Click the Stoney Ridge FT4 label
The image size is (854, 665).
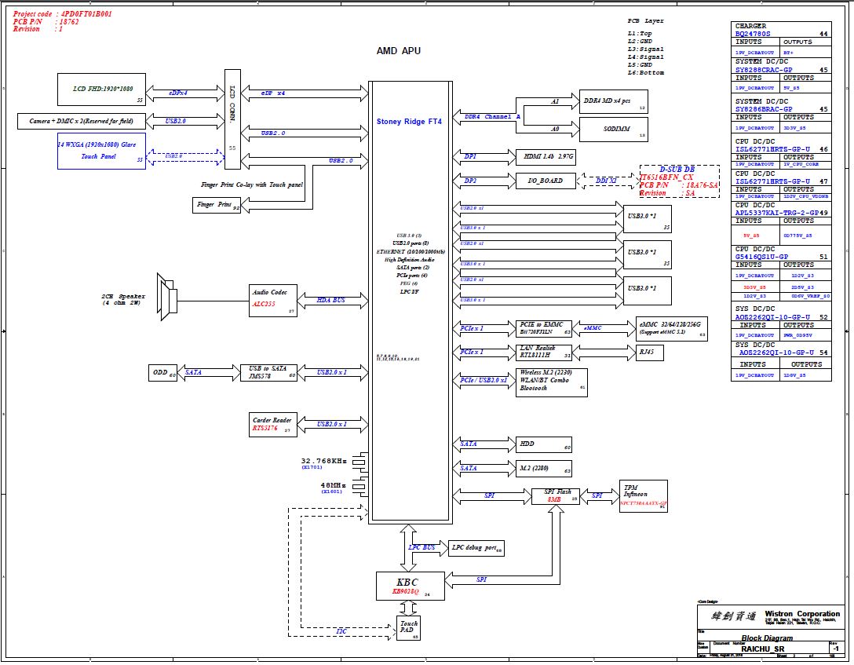(x=409, y=122)
